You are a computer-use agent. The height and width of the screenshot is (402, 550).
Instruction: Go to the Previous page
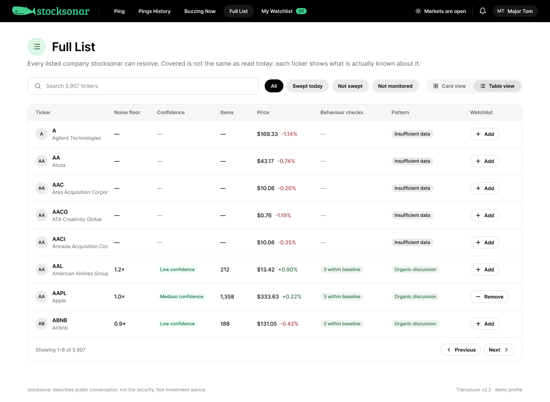(461, 350)
